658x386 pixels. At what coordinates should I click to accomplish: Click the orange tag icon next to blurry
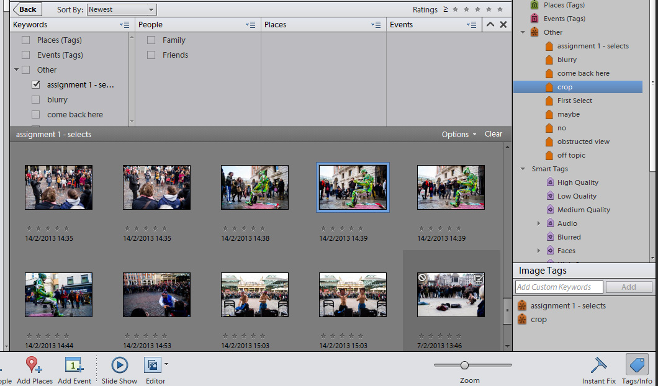point(549,60)
